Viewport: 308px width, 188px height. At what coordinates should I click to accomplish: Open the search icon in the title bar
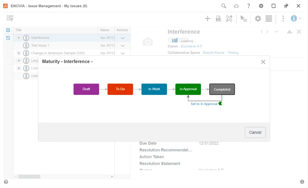[223, 6]
